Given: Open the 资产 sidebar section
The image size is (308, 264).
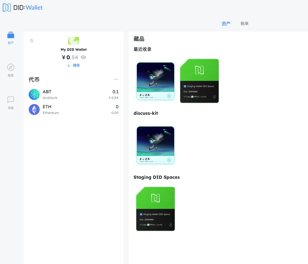Looking at the screenshot, I should [11, 38].
